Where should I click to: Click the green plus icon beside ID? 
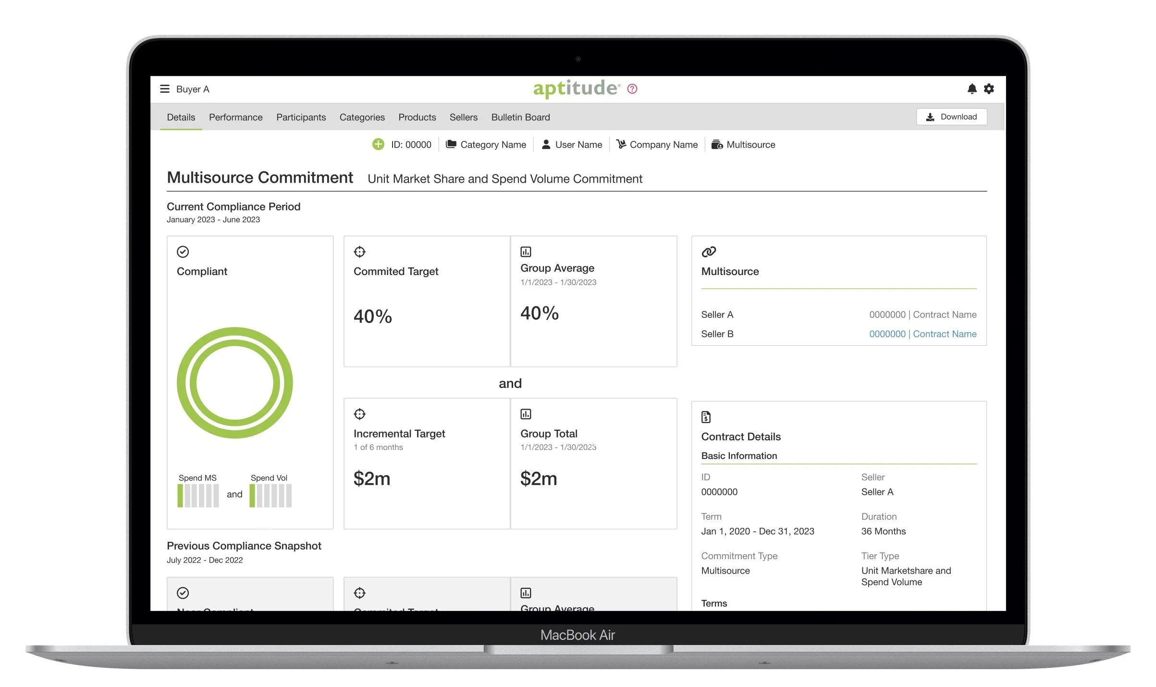(x=378, y=144)
